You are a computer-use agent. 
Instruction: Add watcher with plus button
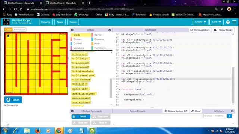(x=229, y=116)
